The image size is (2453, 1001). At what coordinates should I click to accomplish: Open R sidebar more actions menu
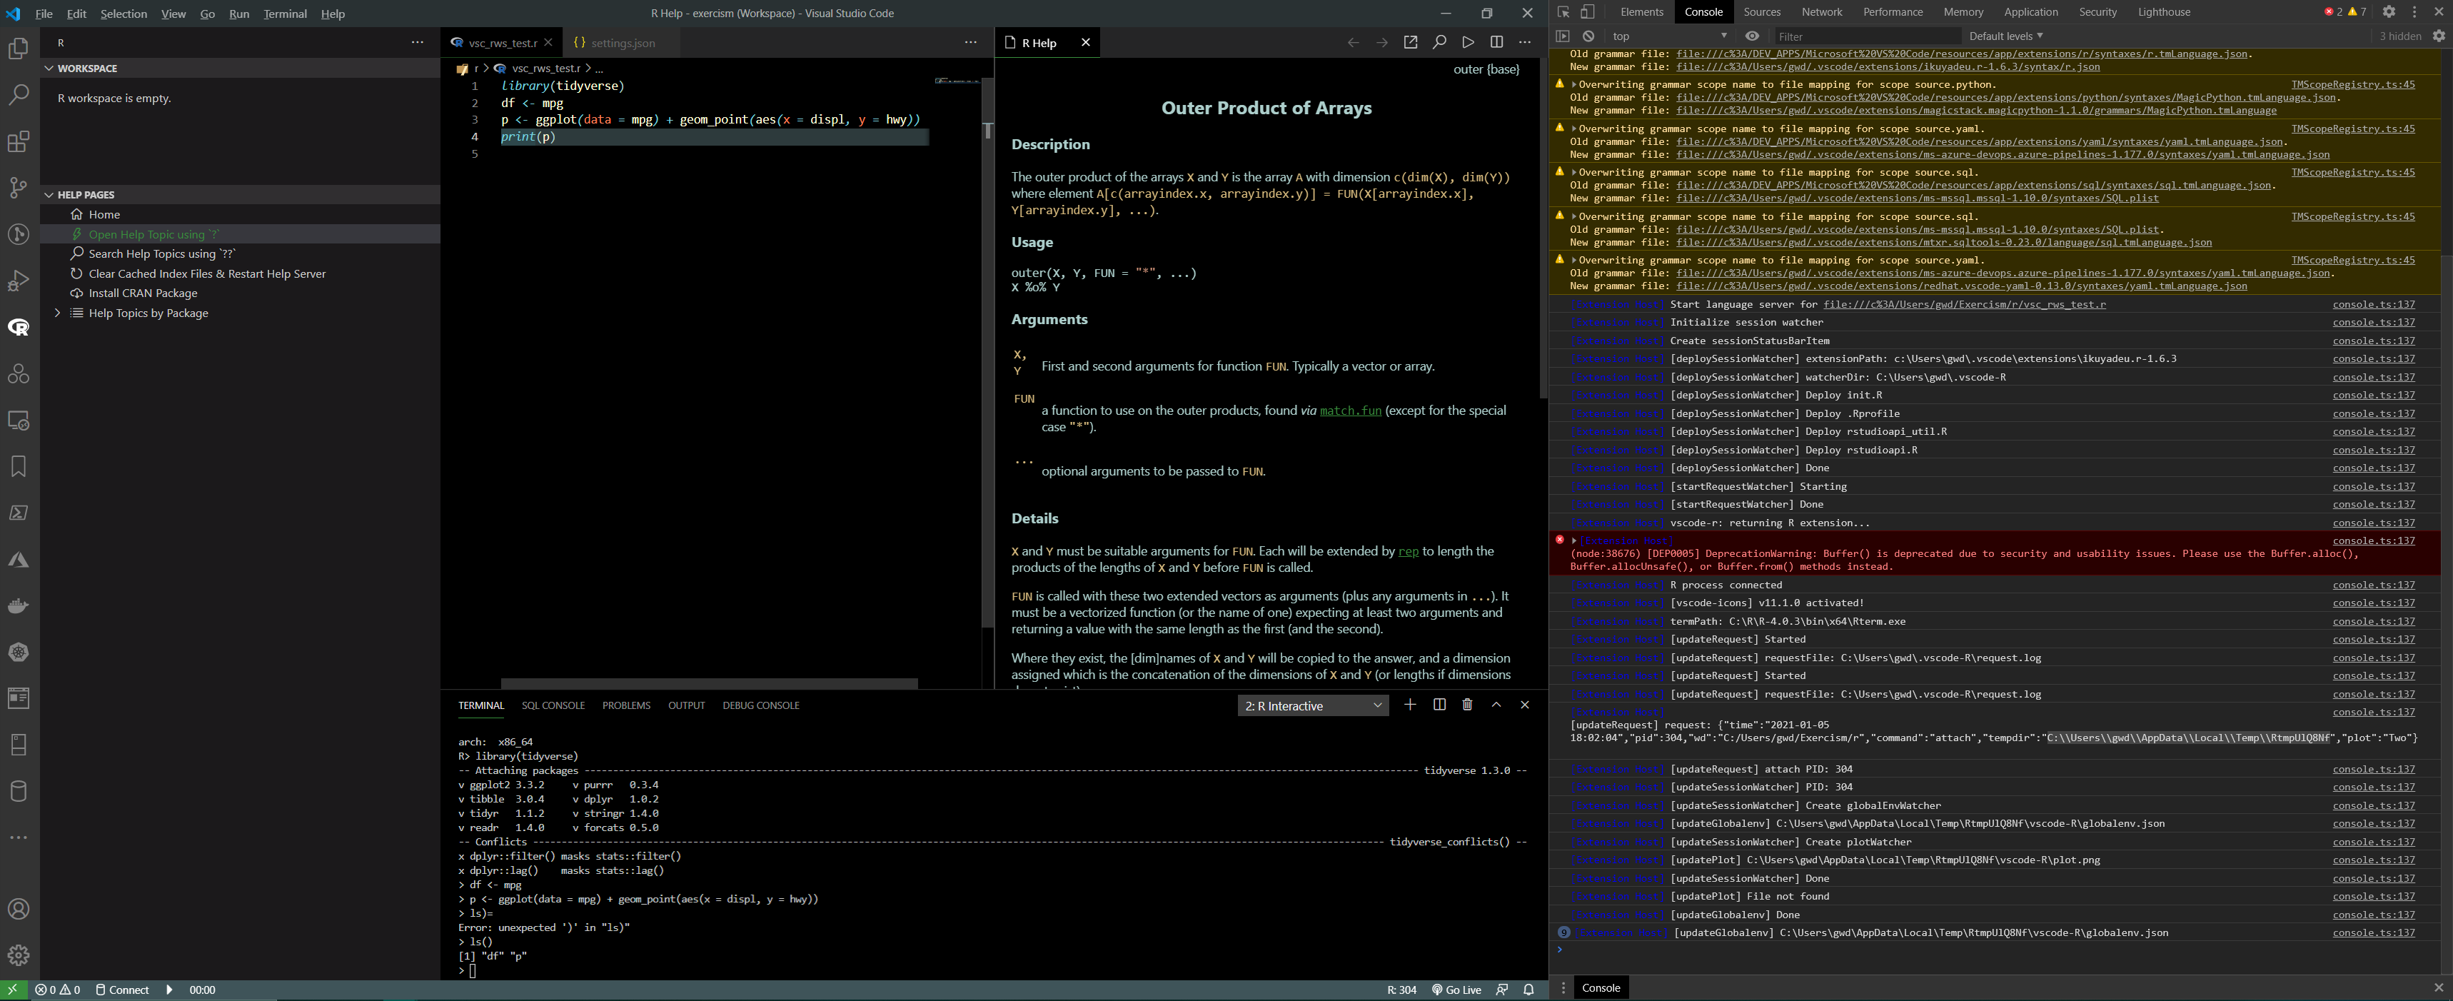pyautogui.click(x=417, y=43)
